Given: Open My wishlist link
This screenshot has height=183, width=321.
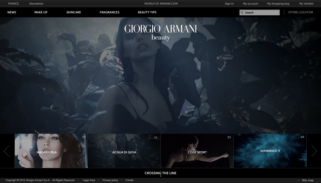Looking at the screenshot, I should 306,4.
